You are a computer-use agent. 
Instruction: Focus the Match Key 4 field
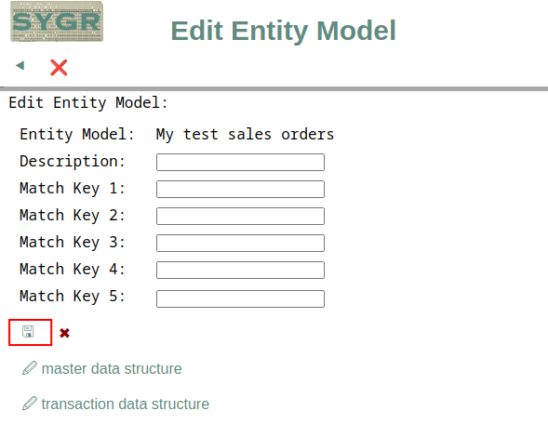tap(240, 270)
